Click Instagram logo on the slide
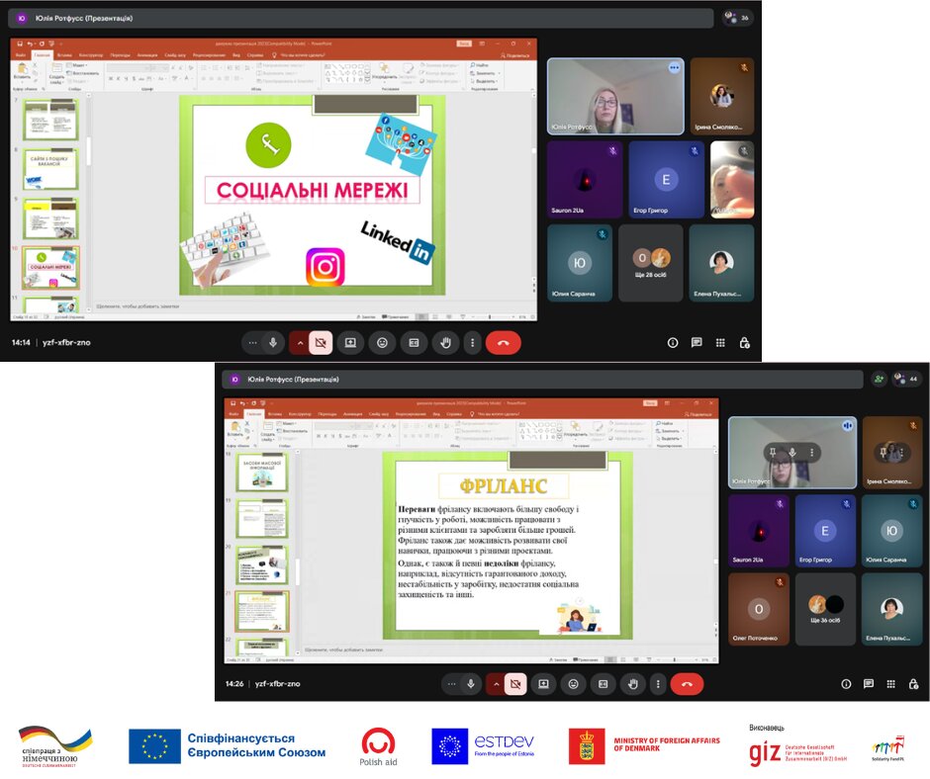This screenshot has height=779, width=930. point(325,267)
